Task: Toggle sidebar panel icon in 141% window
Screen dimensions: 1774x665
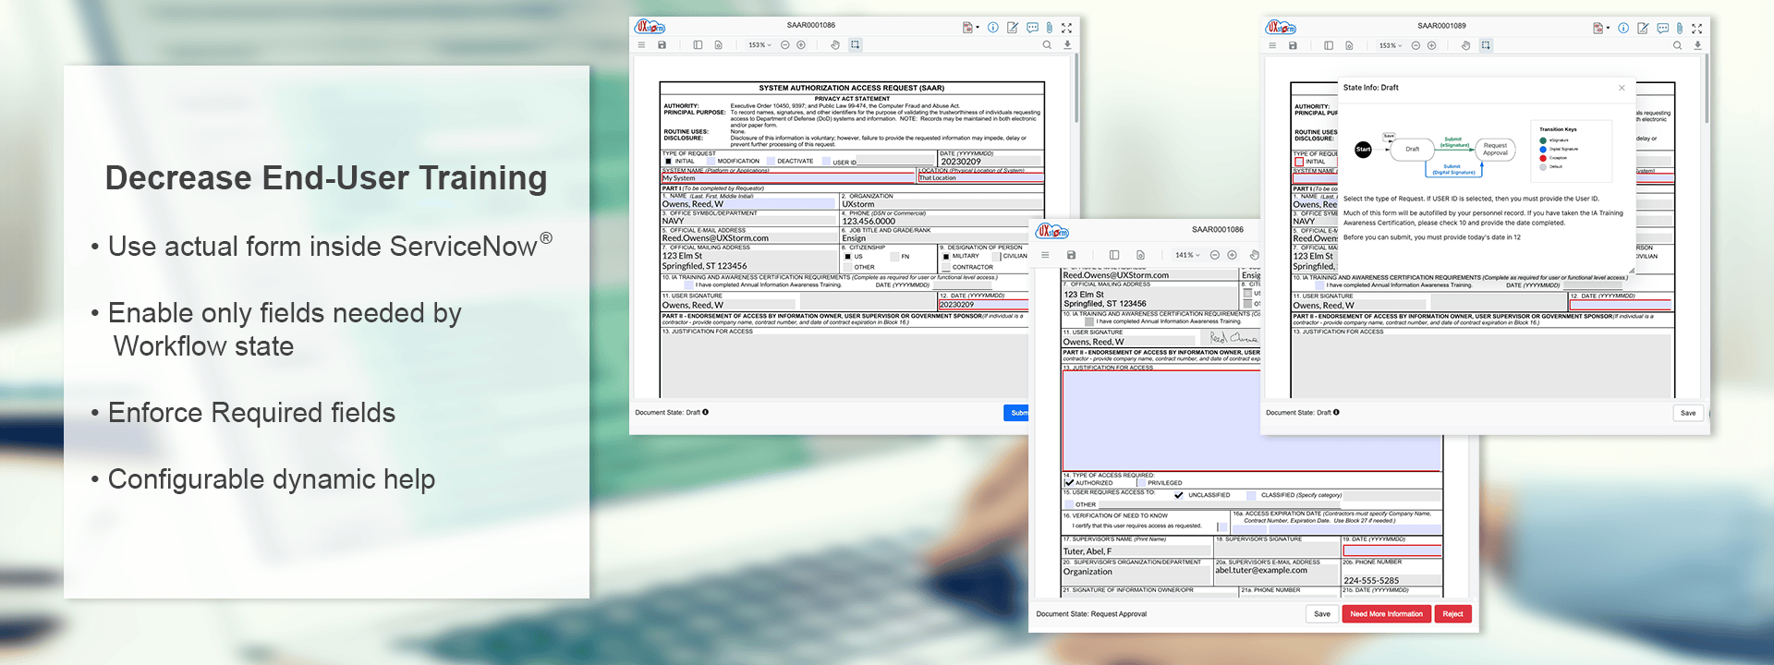Action: point(1114,255)
